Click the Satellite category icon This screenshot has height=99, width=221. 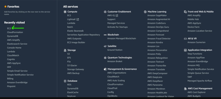coord(105,46)
